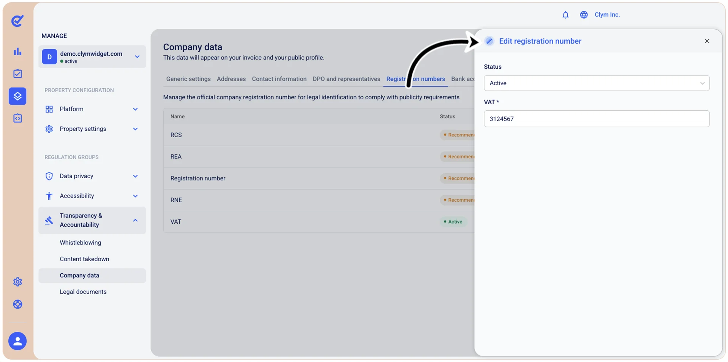
Task: Click the Transparency & Accountability gavel icon
Action: pos(49,220)
